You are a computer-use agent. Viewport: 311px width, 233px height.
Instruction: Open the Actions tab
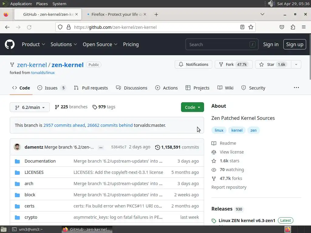pyautogui.click(x=166, y=88)
